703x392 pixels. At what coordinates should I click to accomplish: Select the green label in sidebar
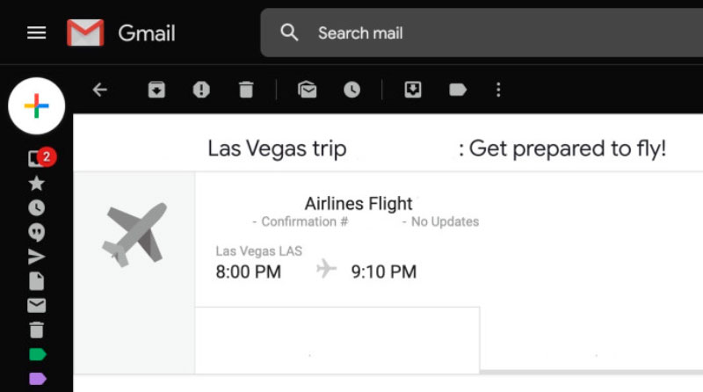[x=37, y=354]
